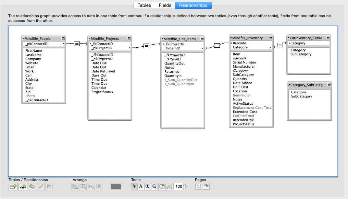
Task: Switch to the Fields tab
Action: (165, 5)
